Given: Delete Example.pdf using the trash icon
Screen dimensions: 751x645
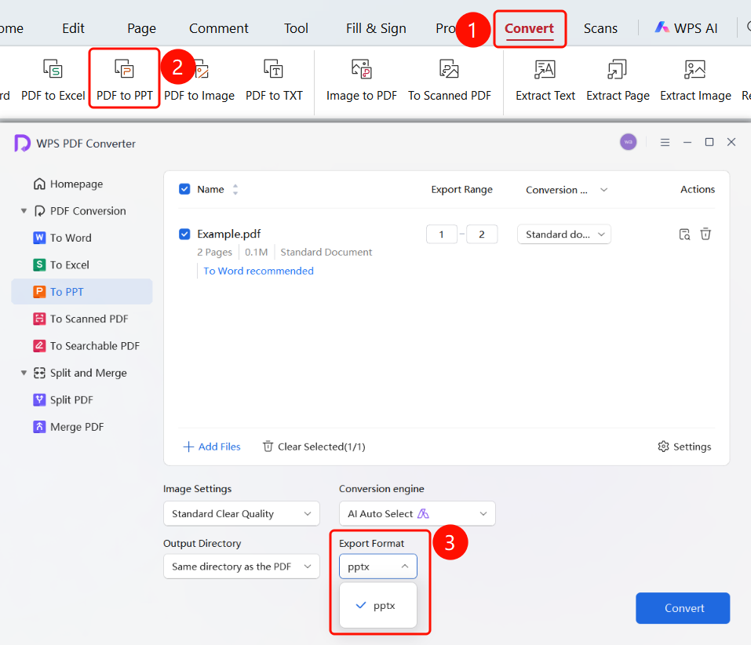Looking at the screenshot, I should tap(705, 234).
